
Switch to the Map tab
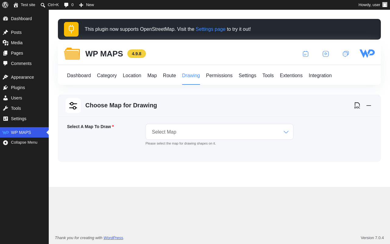(152, 76)
